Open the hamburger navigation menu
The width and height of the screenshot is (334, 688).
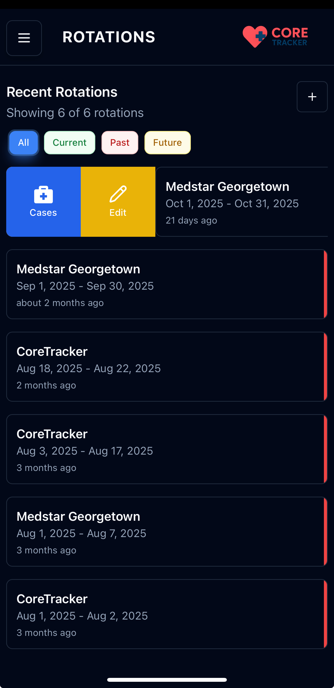(x=24, y=38)
